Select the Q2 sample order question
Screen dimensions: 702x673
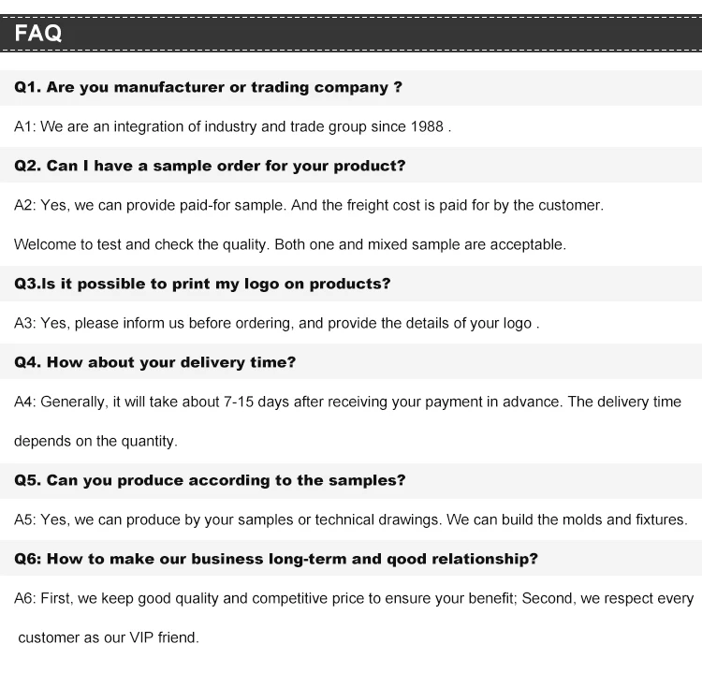[x=210, y=166]
